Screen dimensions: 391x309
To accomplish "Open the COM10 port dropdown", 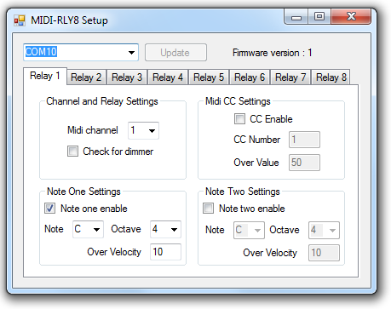I will [81, 52].
